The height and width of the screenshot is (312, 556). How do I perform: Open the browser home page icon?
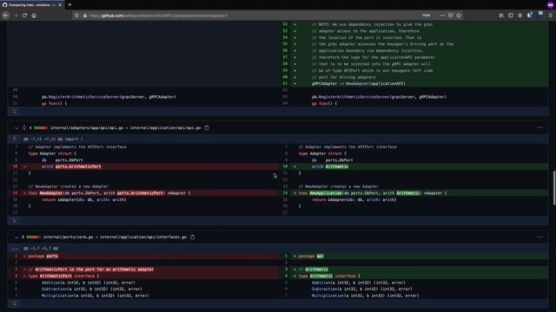34,16
